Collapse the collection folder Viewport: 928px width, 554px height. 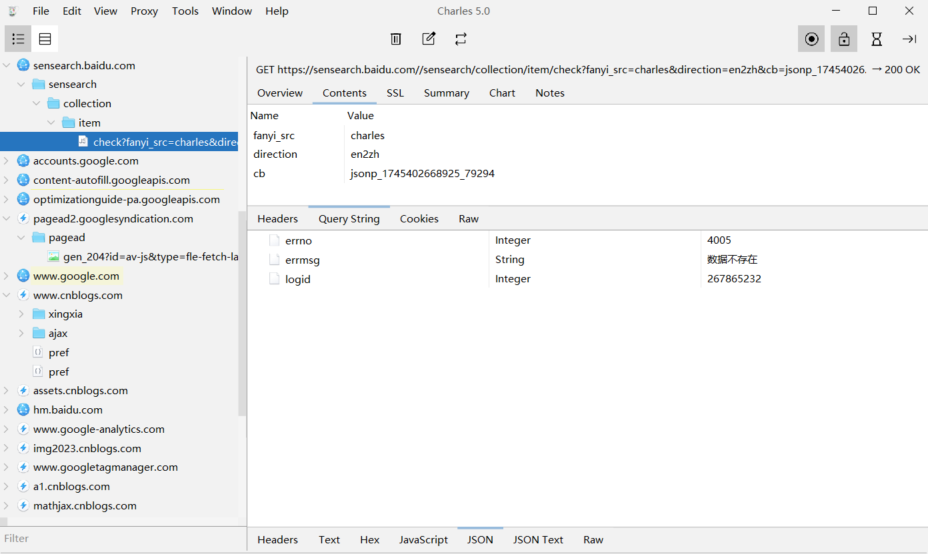(37, 104)
